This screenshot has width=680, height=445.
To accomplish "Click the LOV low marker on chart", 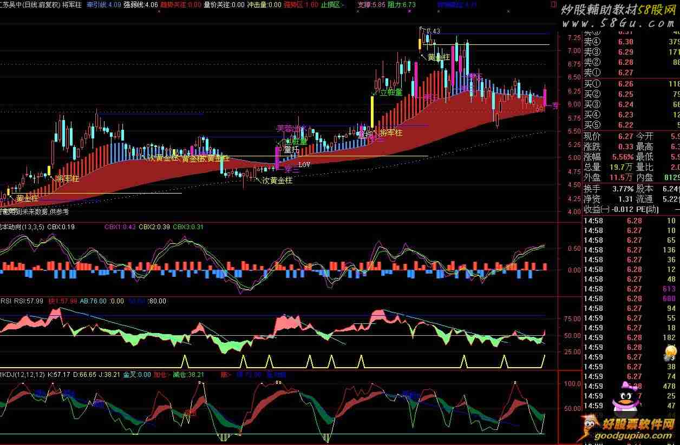I will [304, 164].
